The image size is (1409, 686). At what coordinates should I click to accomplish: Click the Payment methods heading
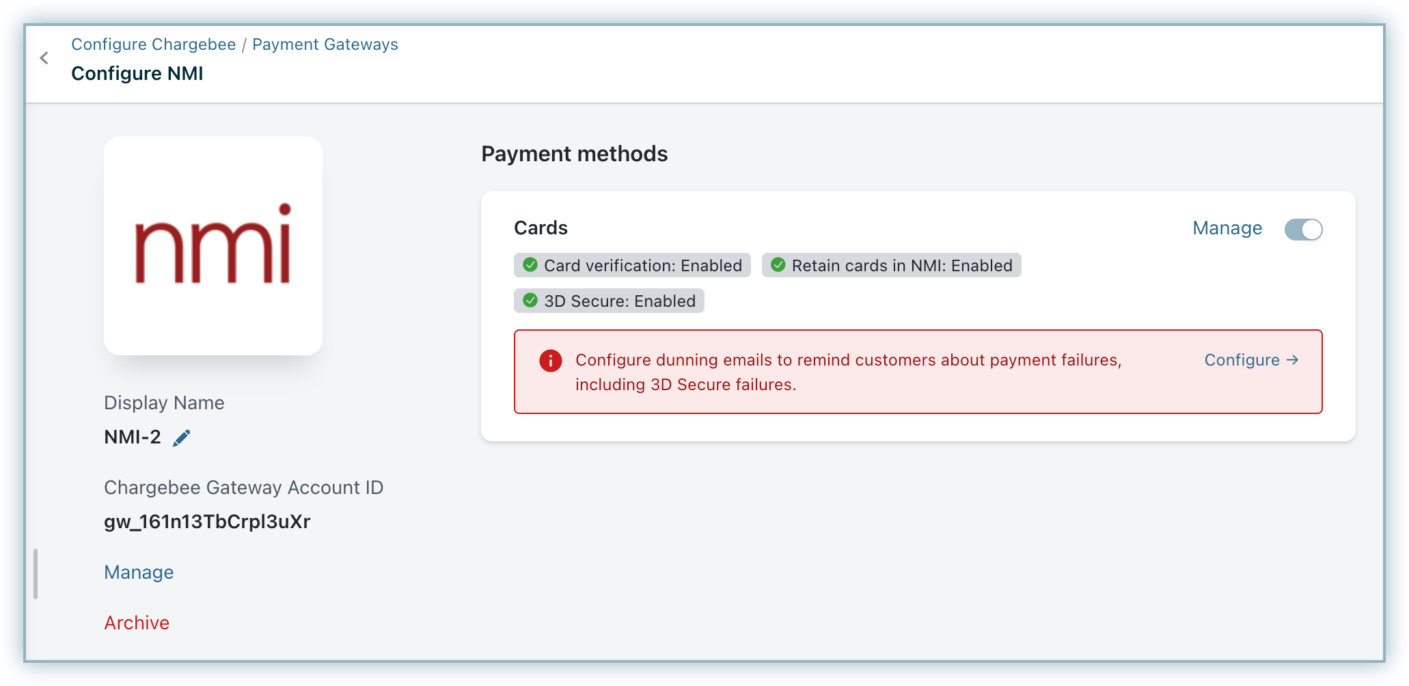[575, 154]
